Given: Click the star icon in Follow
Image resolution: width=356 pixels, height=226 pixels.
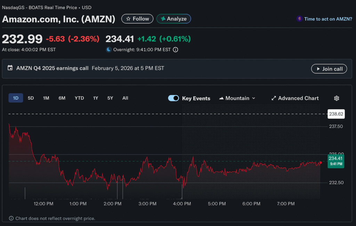Looking at the screenshot, I should point(128,19).
